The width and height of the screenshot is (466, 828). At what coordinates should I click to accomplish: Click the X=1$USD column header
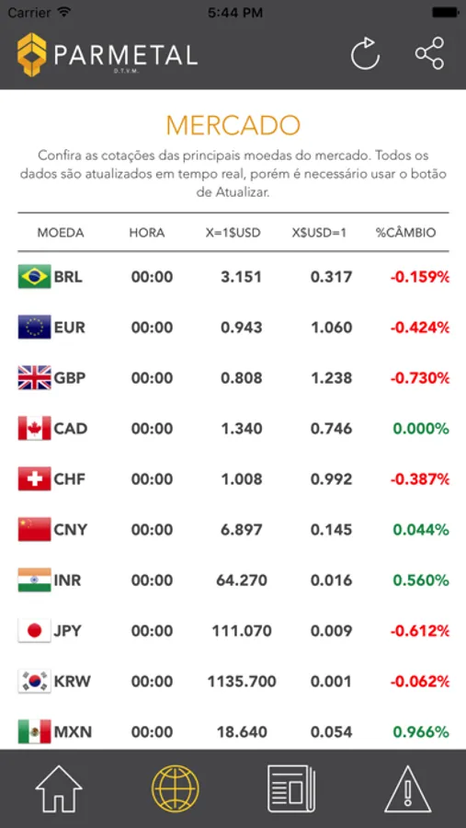pos(233,233)
